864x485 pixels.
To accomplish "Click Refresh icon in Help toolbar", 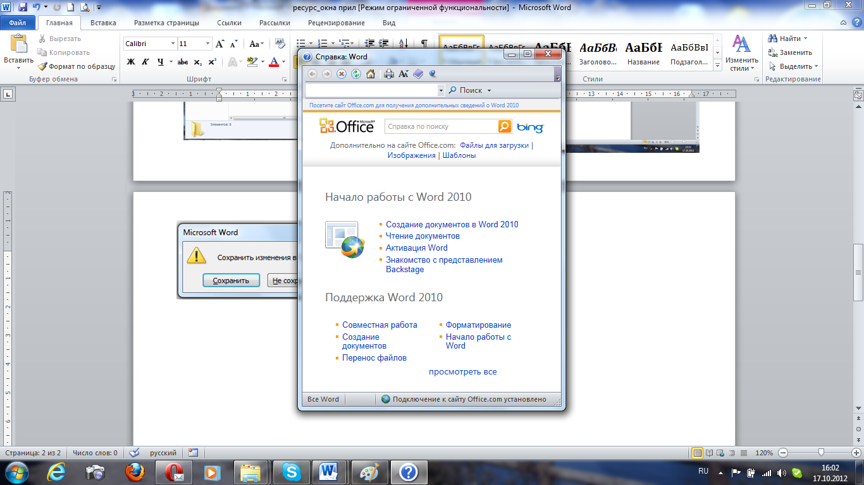I will tap(356, 74).
